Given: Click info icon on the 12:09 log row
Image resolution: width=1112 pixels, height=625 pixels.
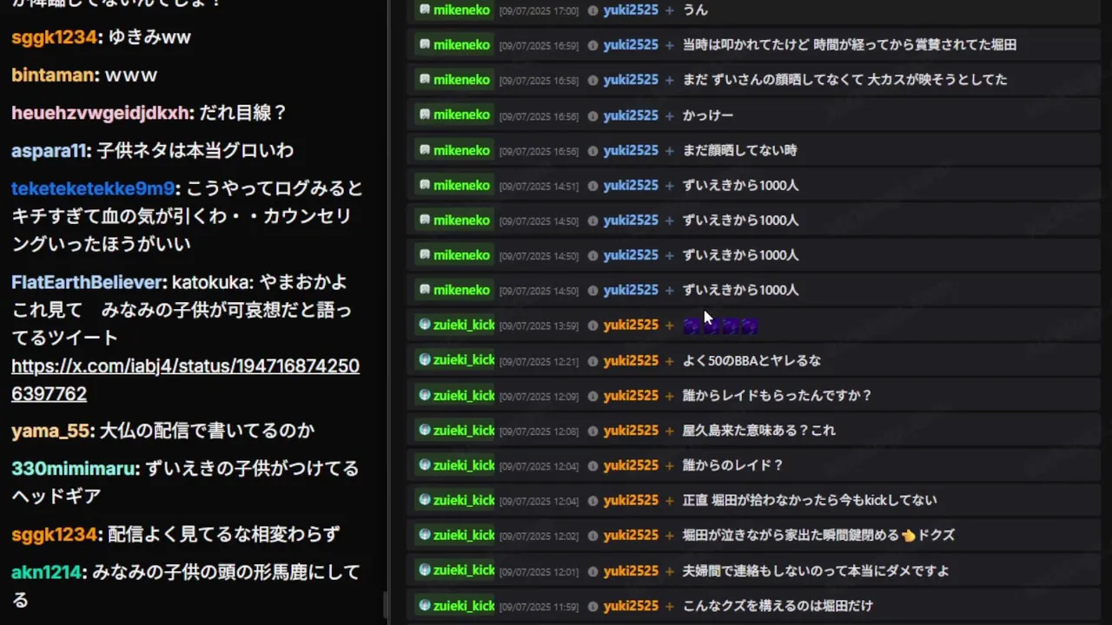Looking at the screenshot, I should (592, 396).
